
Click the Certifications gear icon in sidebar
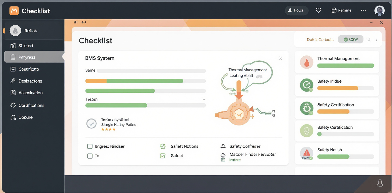(x=13, y=105)
